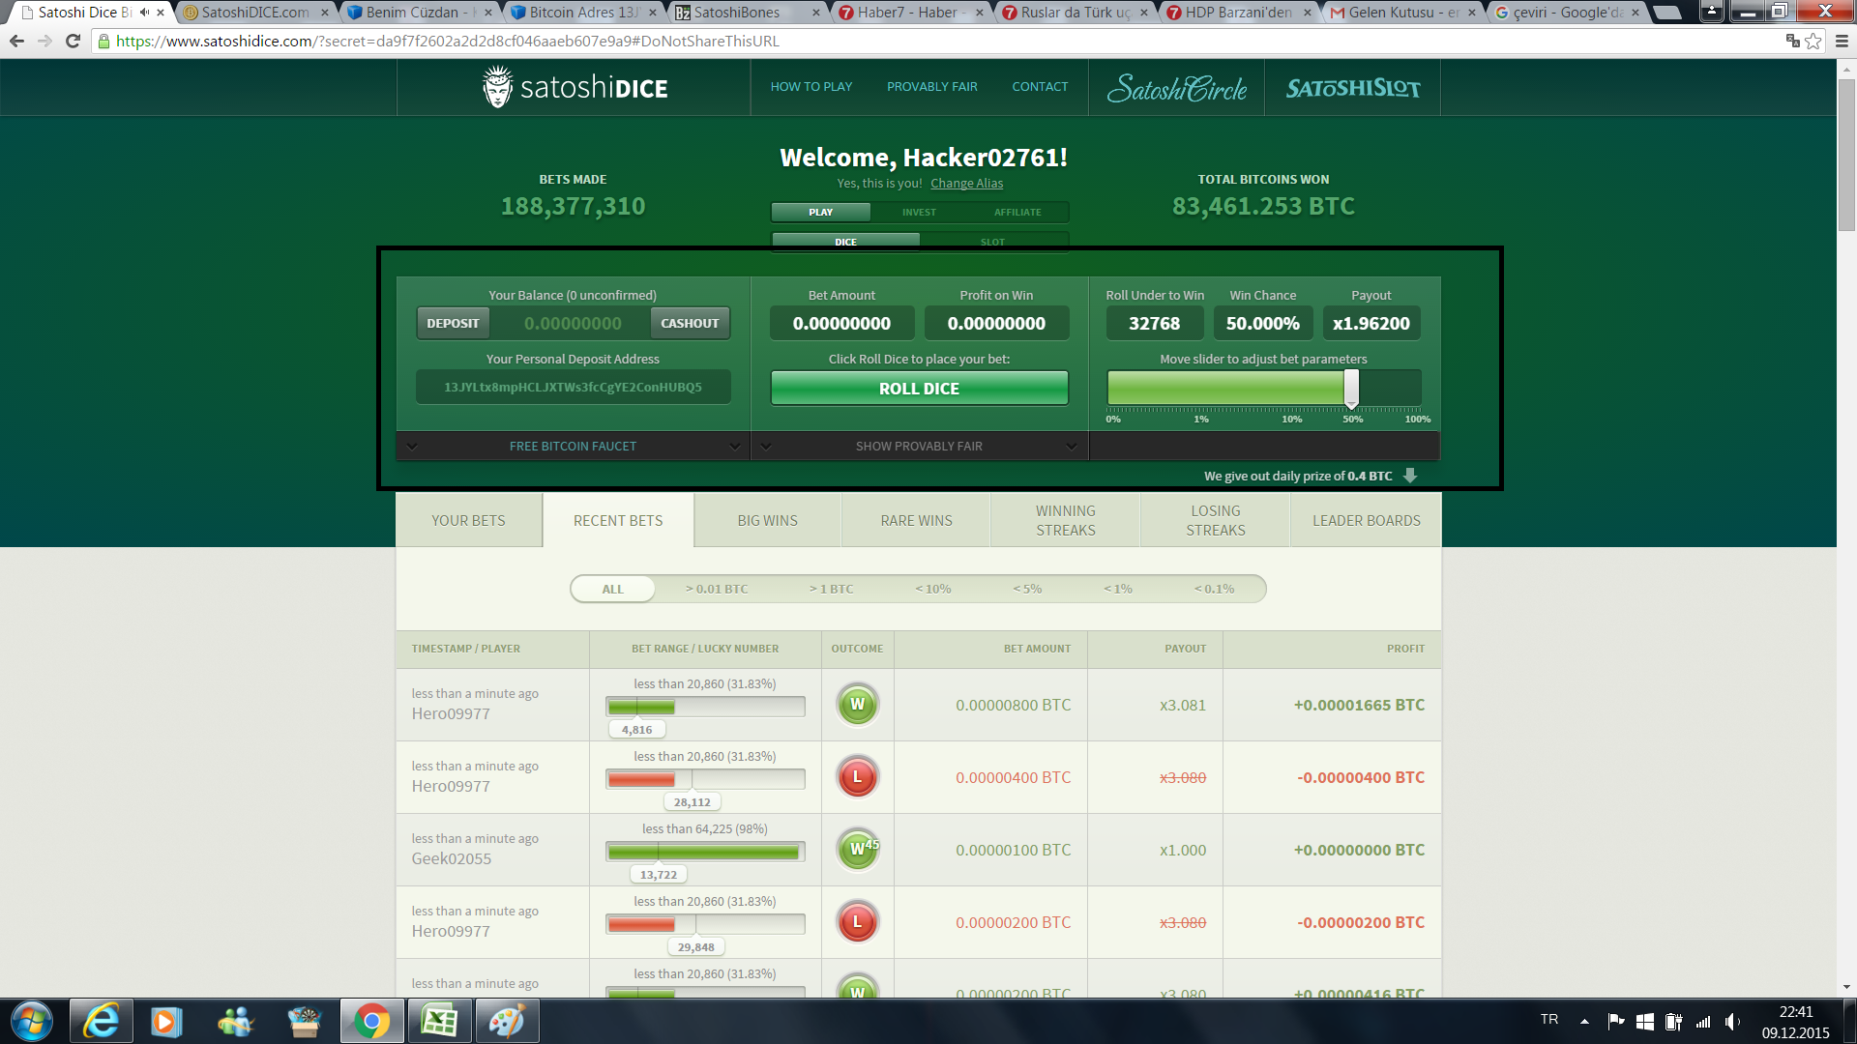The image size is (1857, 1044).
Task: Click the ROLL DICE button
Action: [919, 388]
